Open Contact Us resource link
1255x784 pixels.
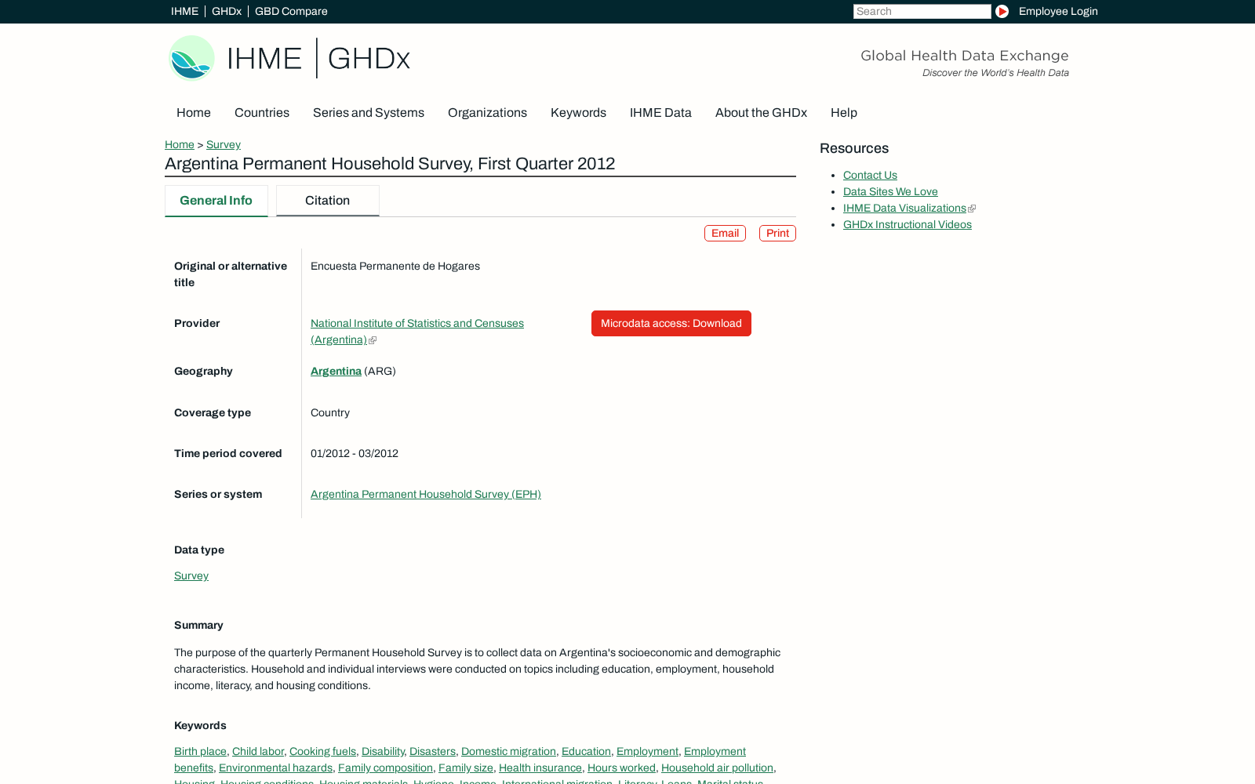coord(870,175)
